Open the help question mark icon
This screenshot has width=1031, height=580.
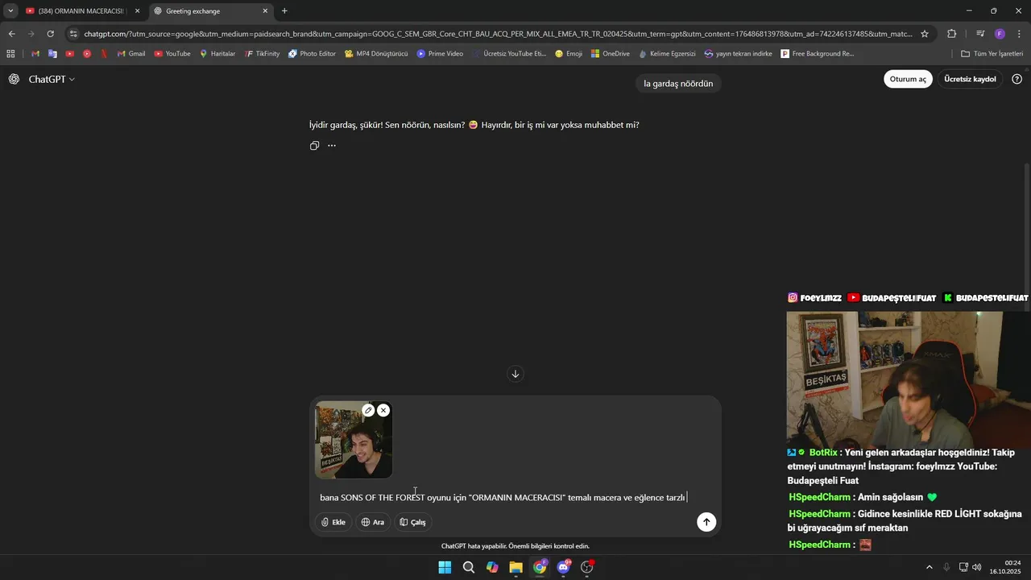[x=1017, y=79]
